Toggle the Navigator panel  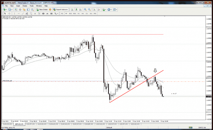point(24,10)
